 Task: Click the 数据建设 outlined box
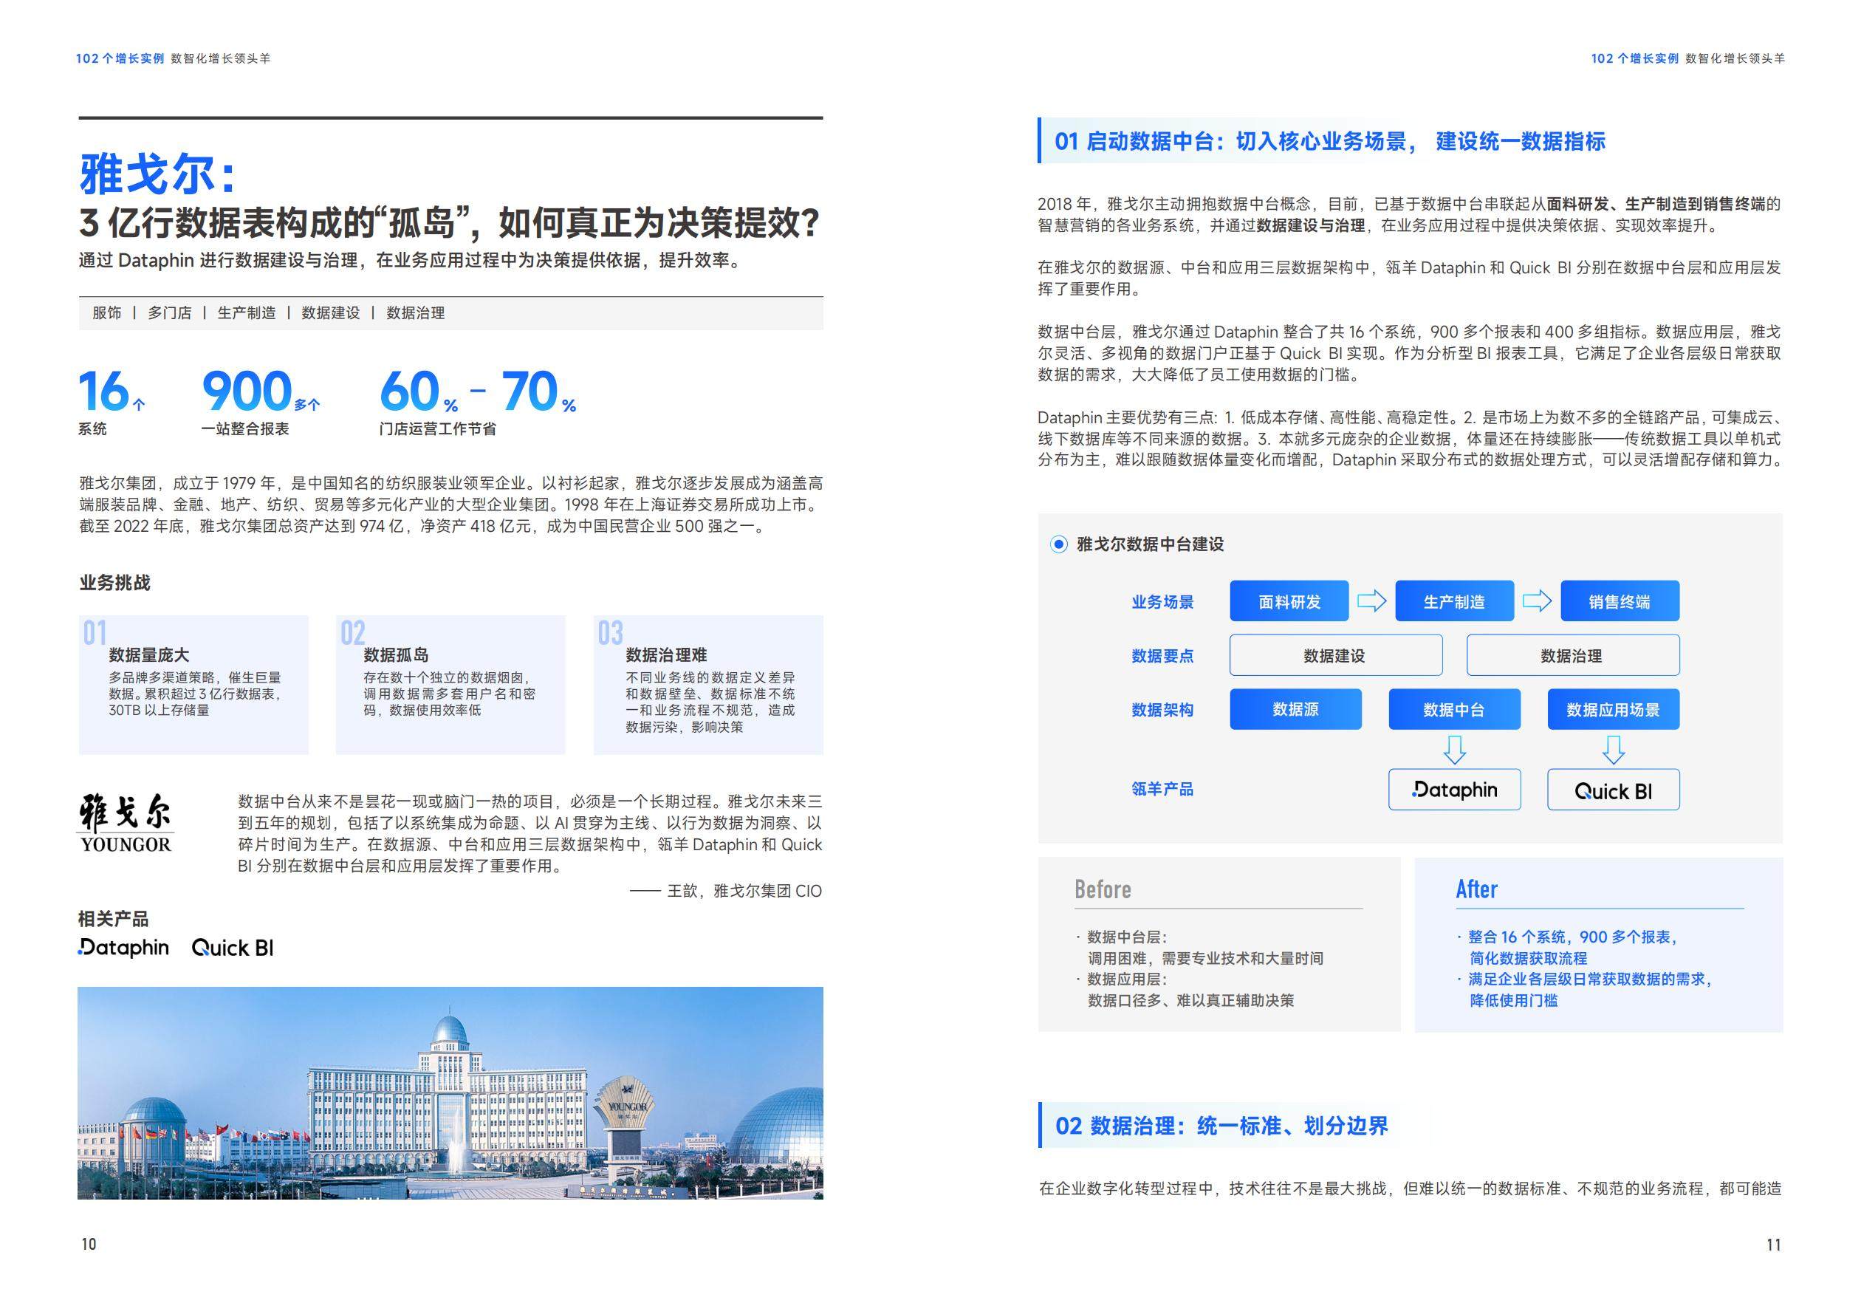click(1335, 655)
